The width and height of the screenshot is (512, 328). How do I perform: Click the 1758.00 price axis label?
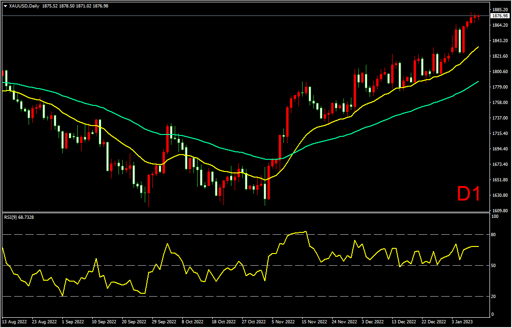pos(500,103)
